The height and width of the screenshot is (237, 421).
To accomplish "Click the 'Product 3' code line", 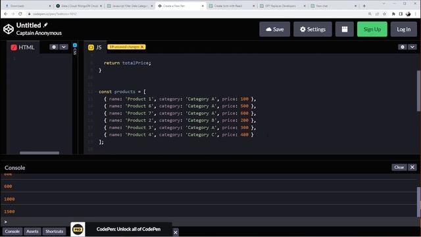I will [x=180, y=128].
